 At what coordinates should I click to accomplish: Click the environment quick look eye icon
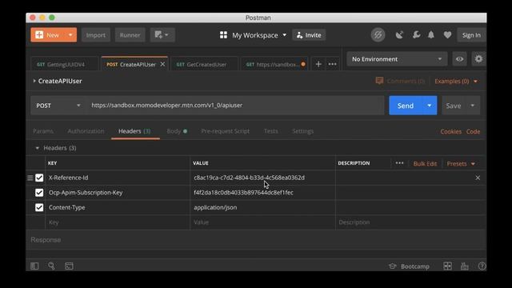(x=459, y=59)
